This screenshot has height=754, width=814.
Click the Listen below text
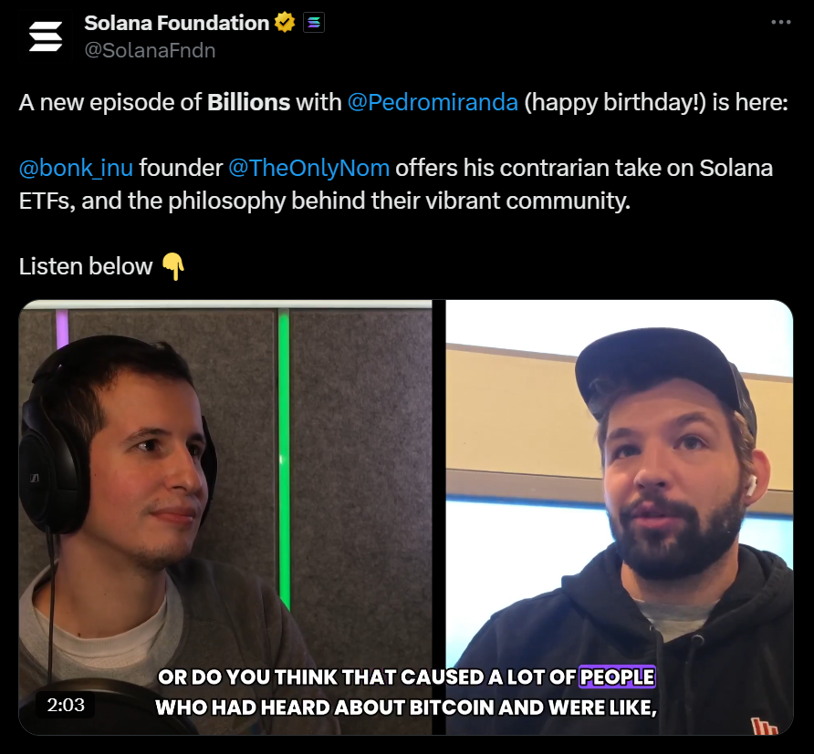[x=86, y=266]
